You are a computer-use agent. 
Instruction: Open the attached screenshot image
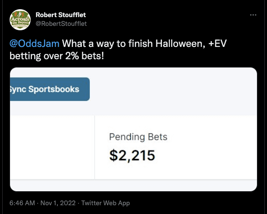click(x=133, y=129)
